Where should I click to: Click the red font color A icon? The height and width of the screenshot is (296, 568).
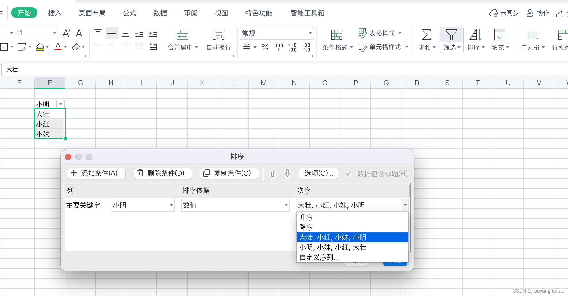[58, 47]
